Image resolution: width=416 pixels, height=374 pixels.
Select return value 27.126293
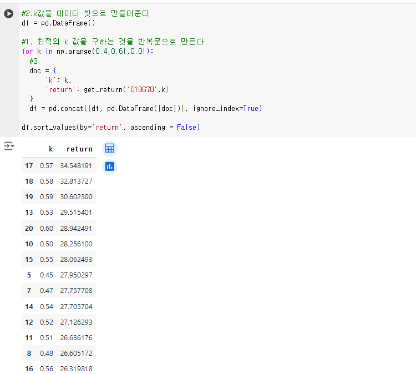point(76,322)
